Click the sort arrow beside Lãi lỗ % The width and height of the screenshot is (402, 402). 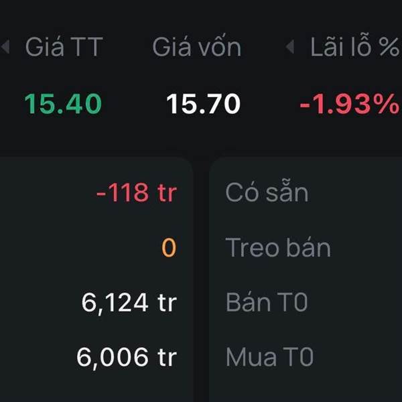pyautogui.click(x=290, y=48)
